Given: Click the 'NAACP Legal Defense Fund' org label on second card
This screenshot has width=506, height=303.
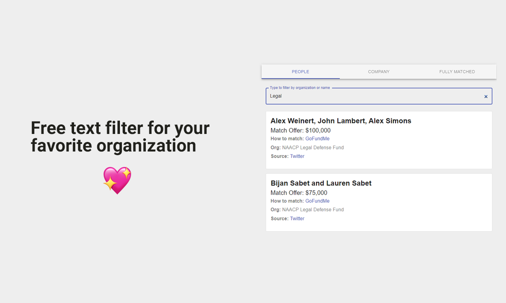Looking at the screenshot, I should click(x=313, y=209).
